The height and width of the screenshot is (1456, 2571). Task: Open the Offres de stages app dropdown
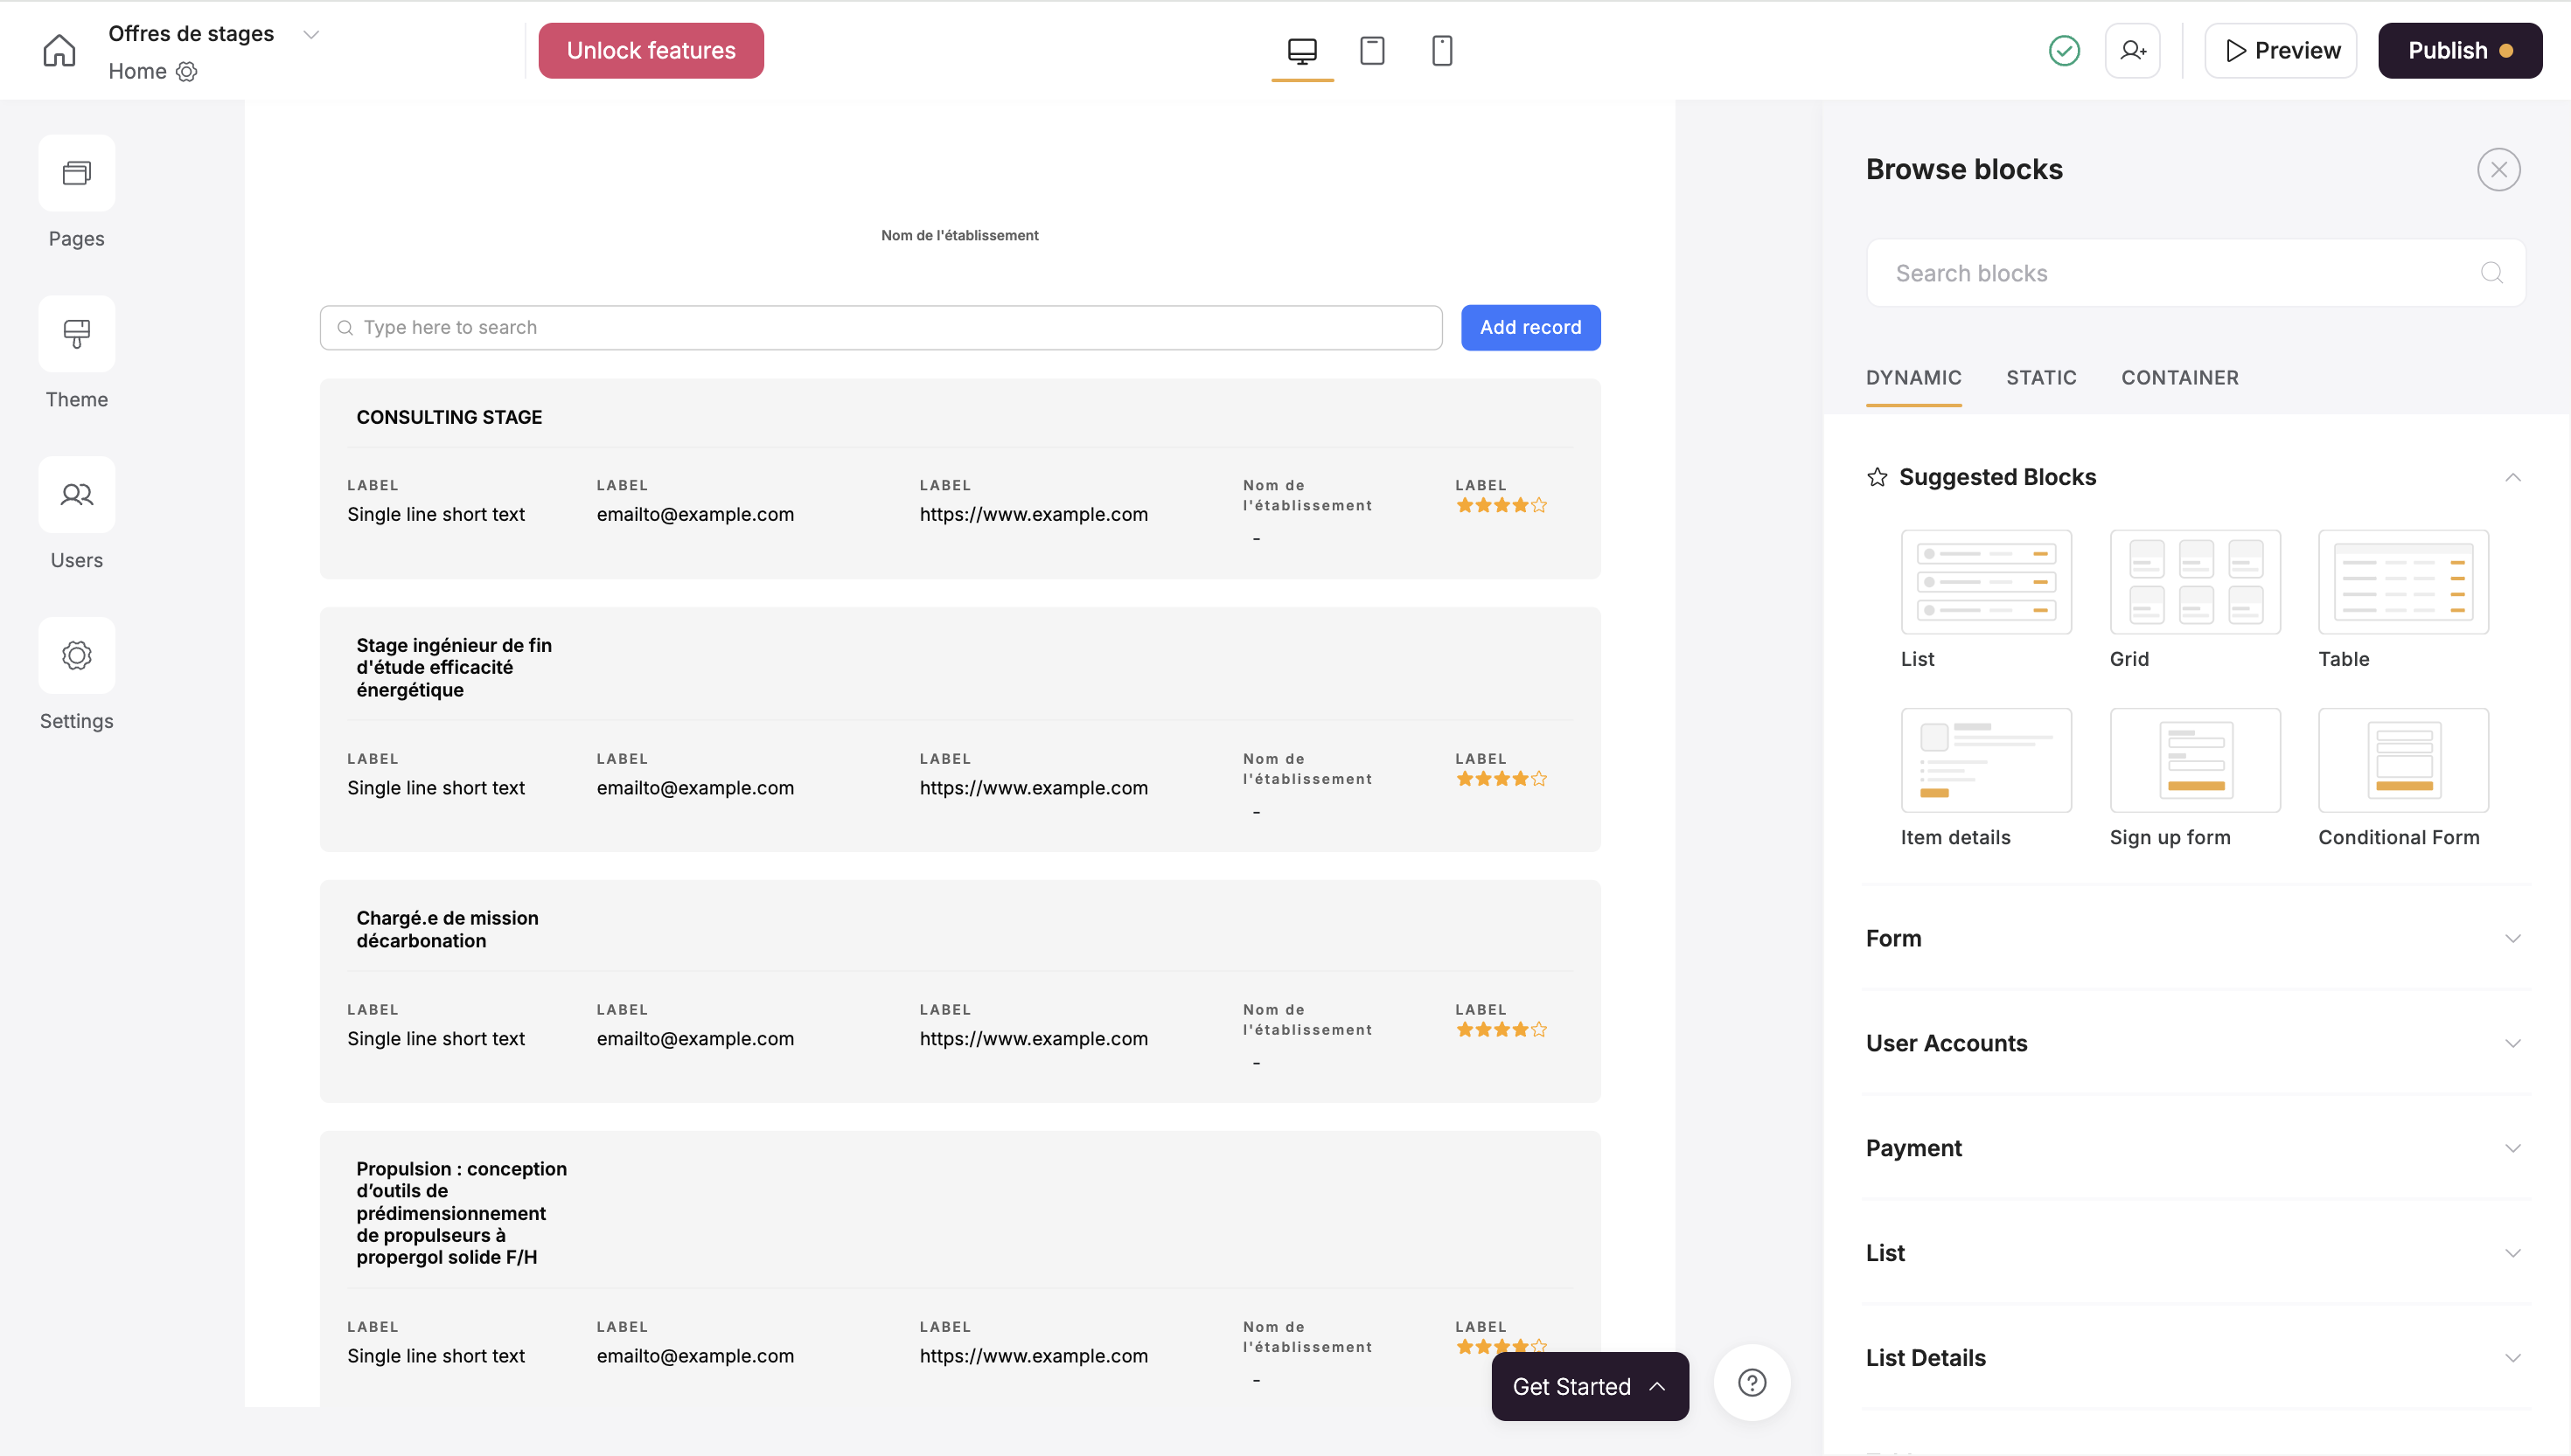(x=311, y=34)
